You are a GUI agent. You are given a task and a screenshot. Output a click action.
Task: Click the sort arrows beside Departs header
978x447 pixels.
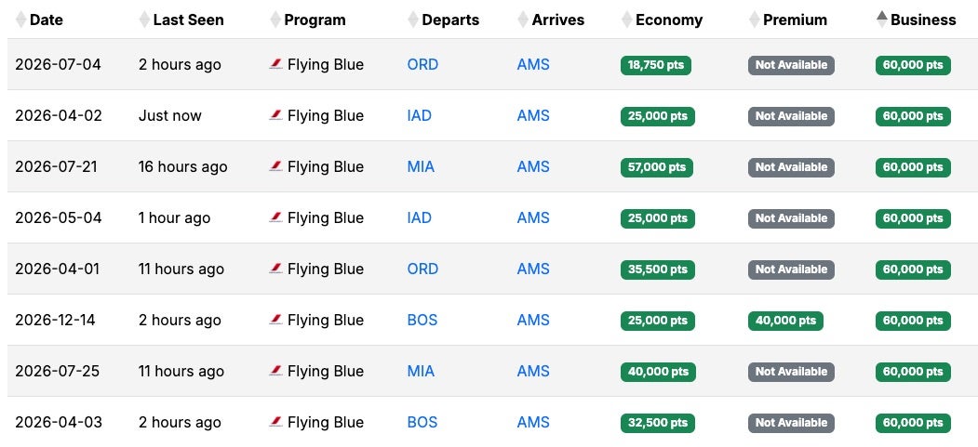coord(413,20)
